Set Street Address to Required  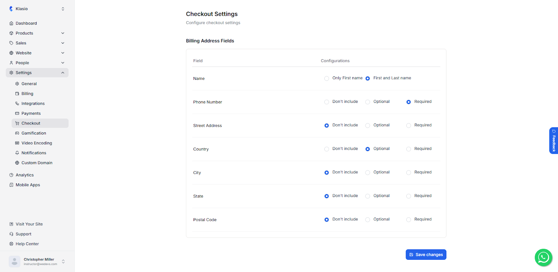[408, 126]
